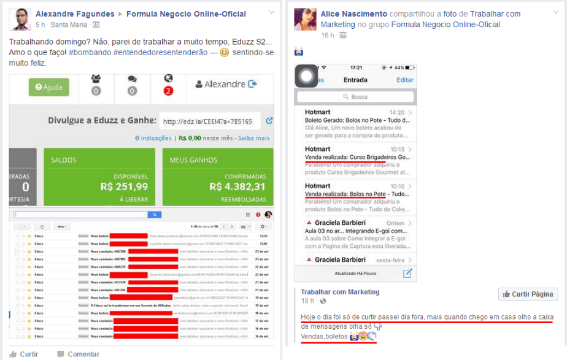Tap the warning triangle on Graciela's sexta-feira email

pyautogui.click(x=309, y=259)
